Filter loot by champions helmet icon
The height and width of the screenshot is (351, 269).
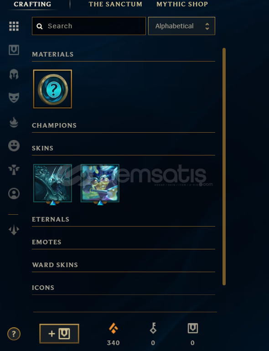pos(14,74)
